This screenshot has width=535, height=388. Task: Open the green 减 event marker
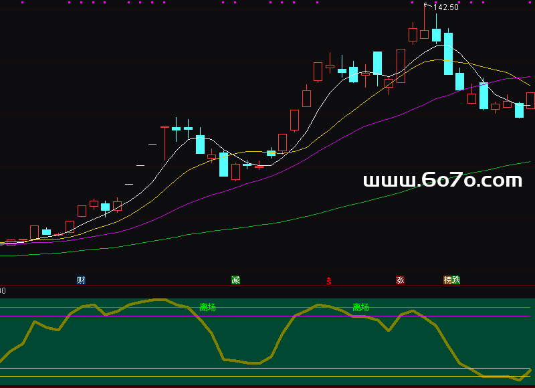pyautogui.click(x=235, y=280)
